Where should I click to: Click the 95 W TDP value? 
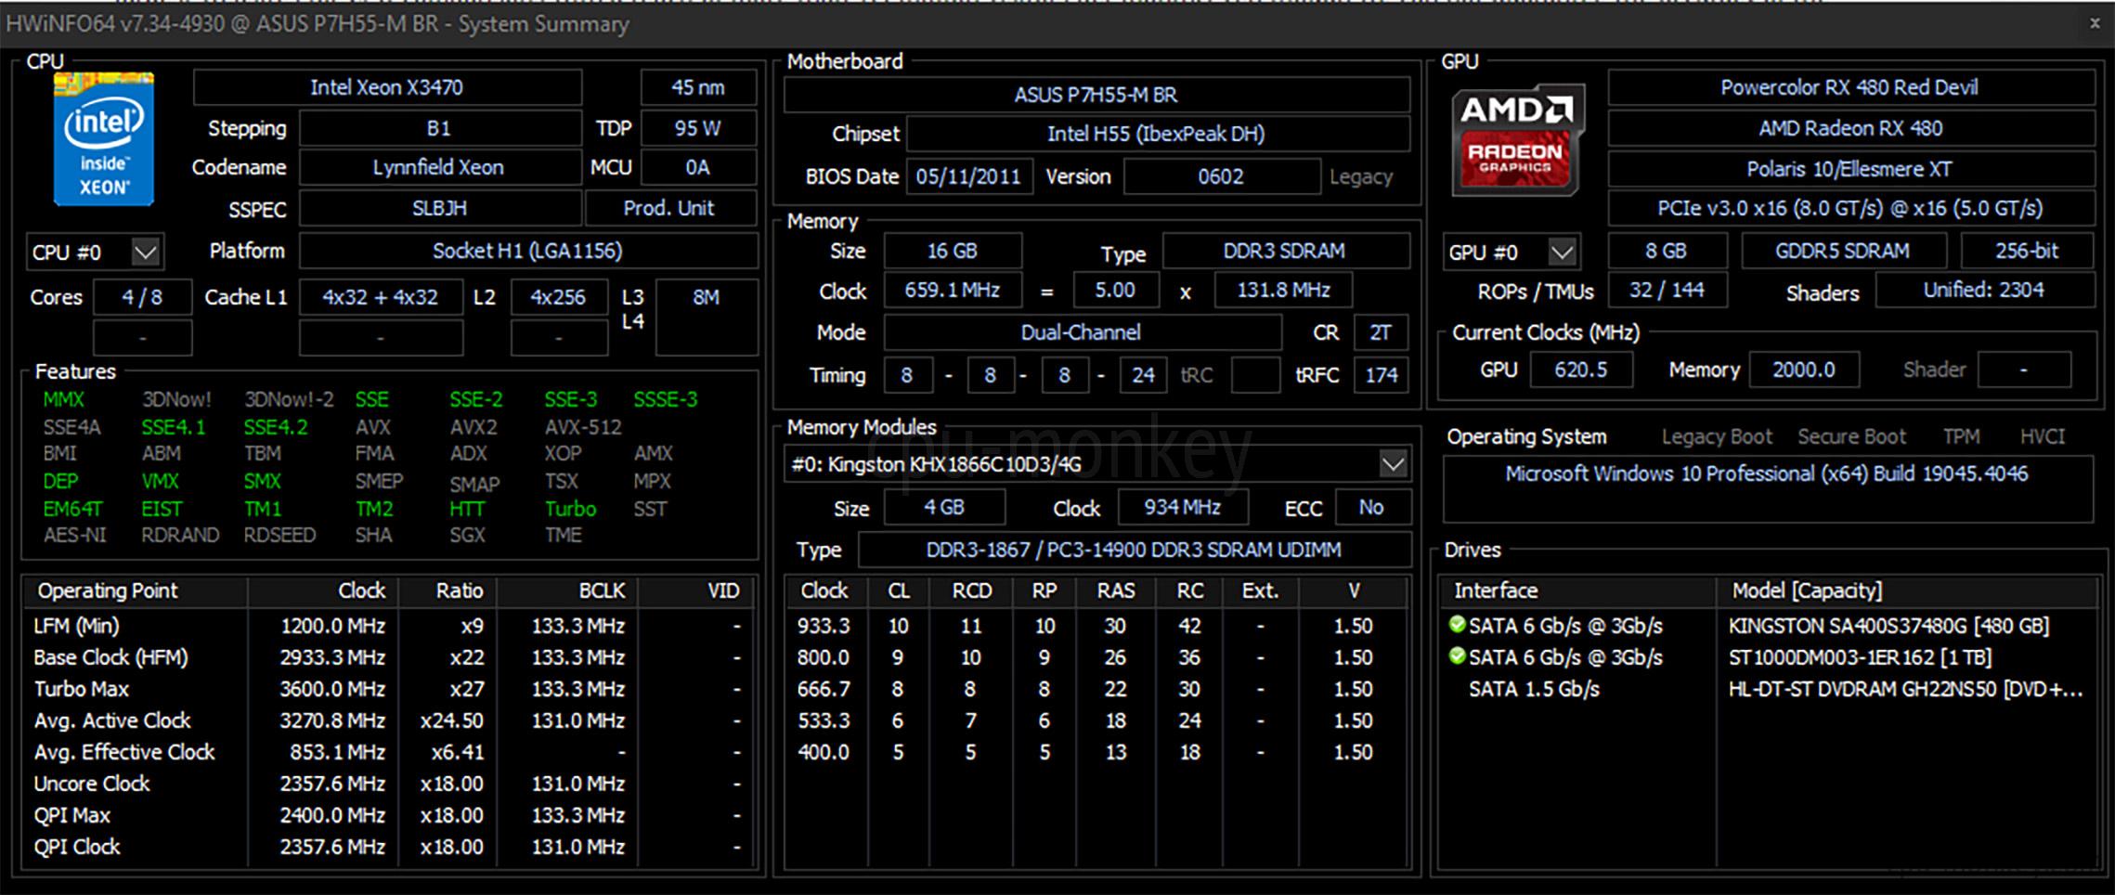[698, 128]
